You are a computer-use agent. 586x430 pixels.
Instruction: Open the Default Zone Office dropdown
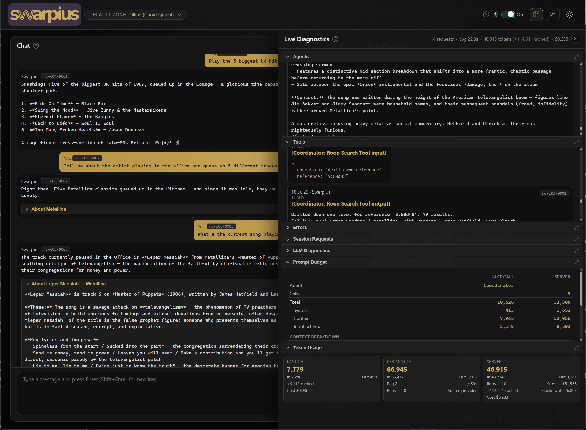135,15
